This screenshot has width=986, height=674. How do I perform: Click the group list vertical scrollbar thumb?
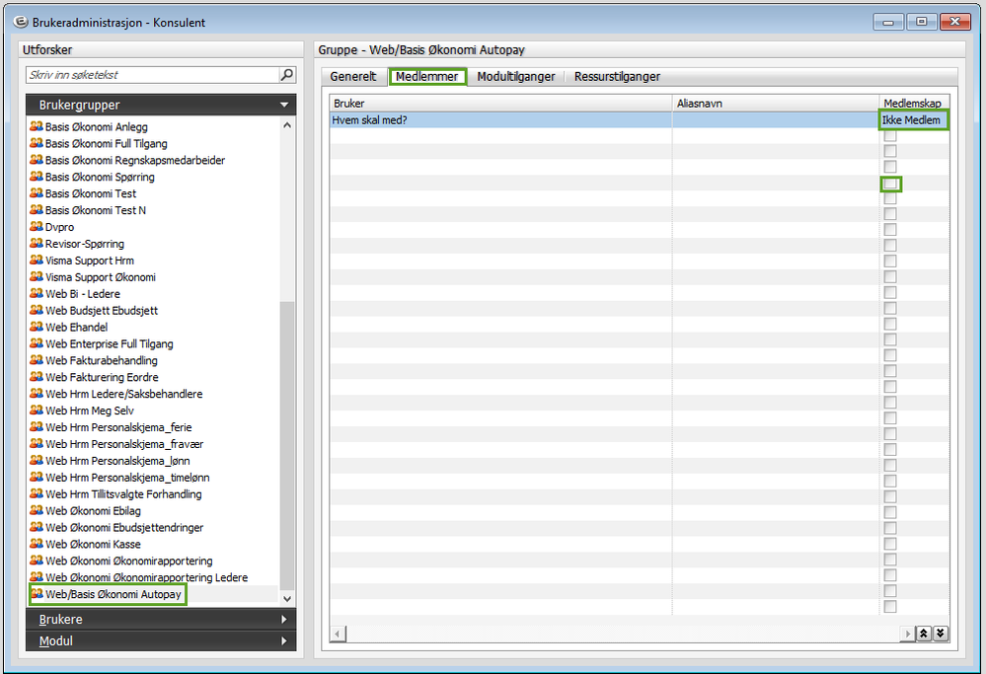tap(287, 446)
